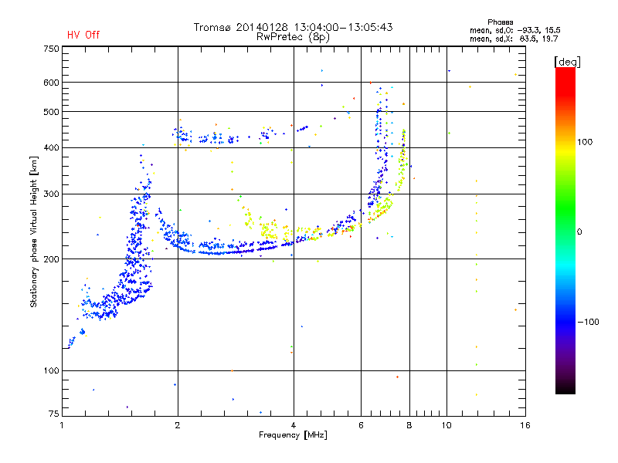The width and height of the screenshot is (618, 463).
Task: Click the '[deg]' colorbar unit label
Action: point(567,62)
